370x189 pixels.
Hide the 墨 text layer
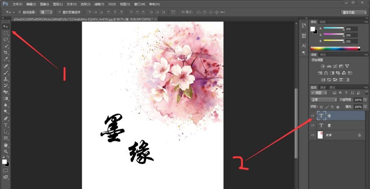[x=313, y=126]
